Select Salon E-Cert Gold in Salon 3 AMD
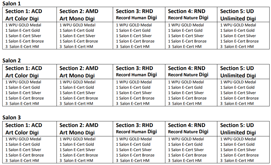Screen dimensions: 271x165 pyautogui.click(x=77, y=144)
